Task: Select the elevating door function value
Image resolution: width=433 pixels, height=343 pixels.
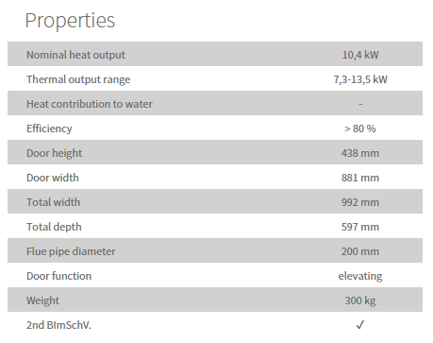Action: pyautogui.click(x=360, y=276)
